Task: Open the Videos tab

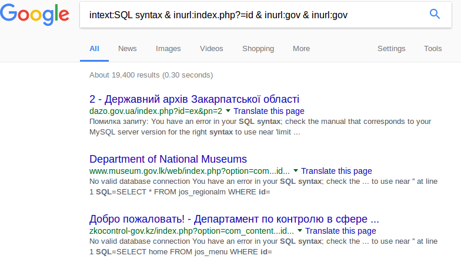Action: tap(212, 48)
